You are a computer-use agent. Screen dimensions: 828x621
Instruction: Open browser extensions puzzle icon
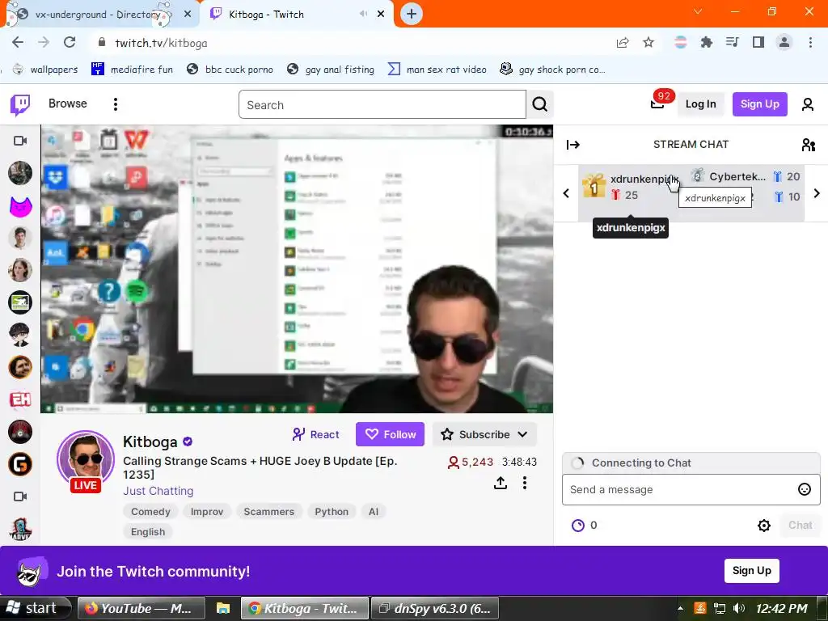707,42
